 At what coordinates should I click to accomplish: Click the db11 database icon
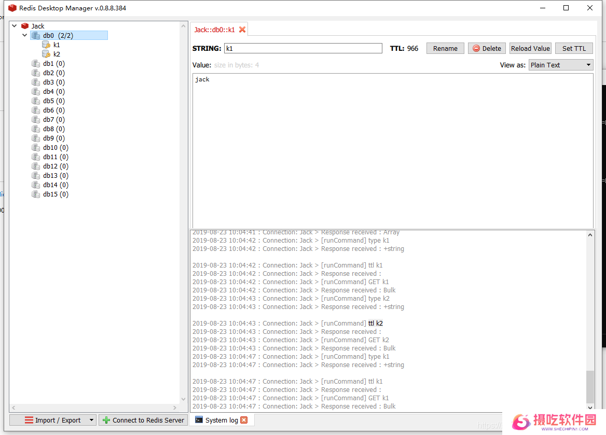click(x=36, y=157)
